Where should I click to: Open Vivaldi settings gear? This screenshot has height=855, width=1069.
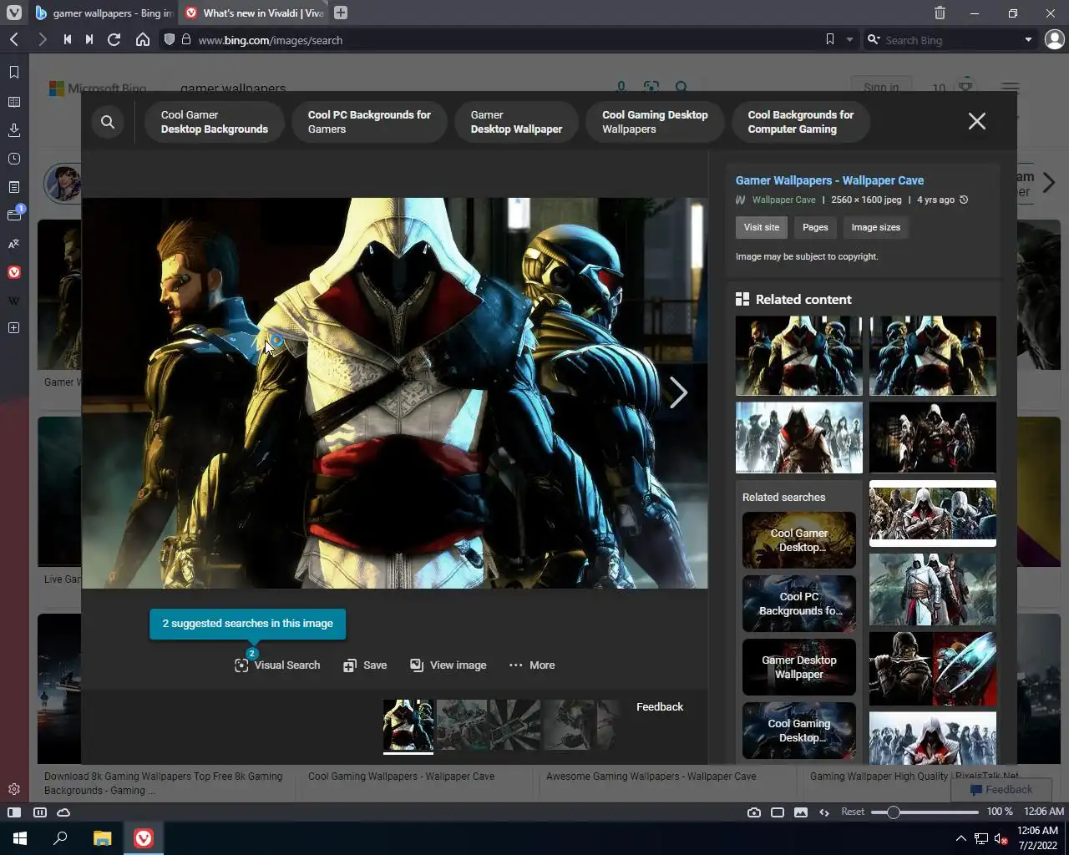pos(14,789)
